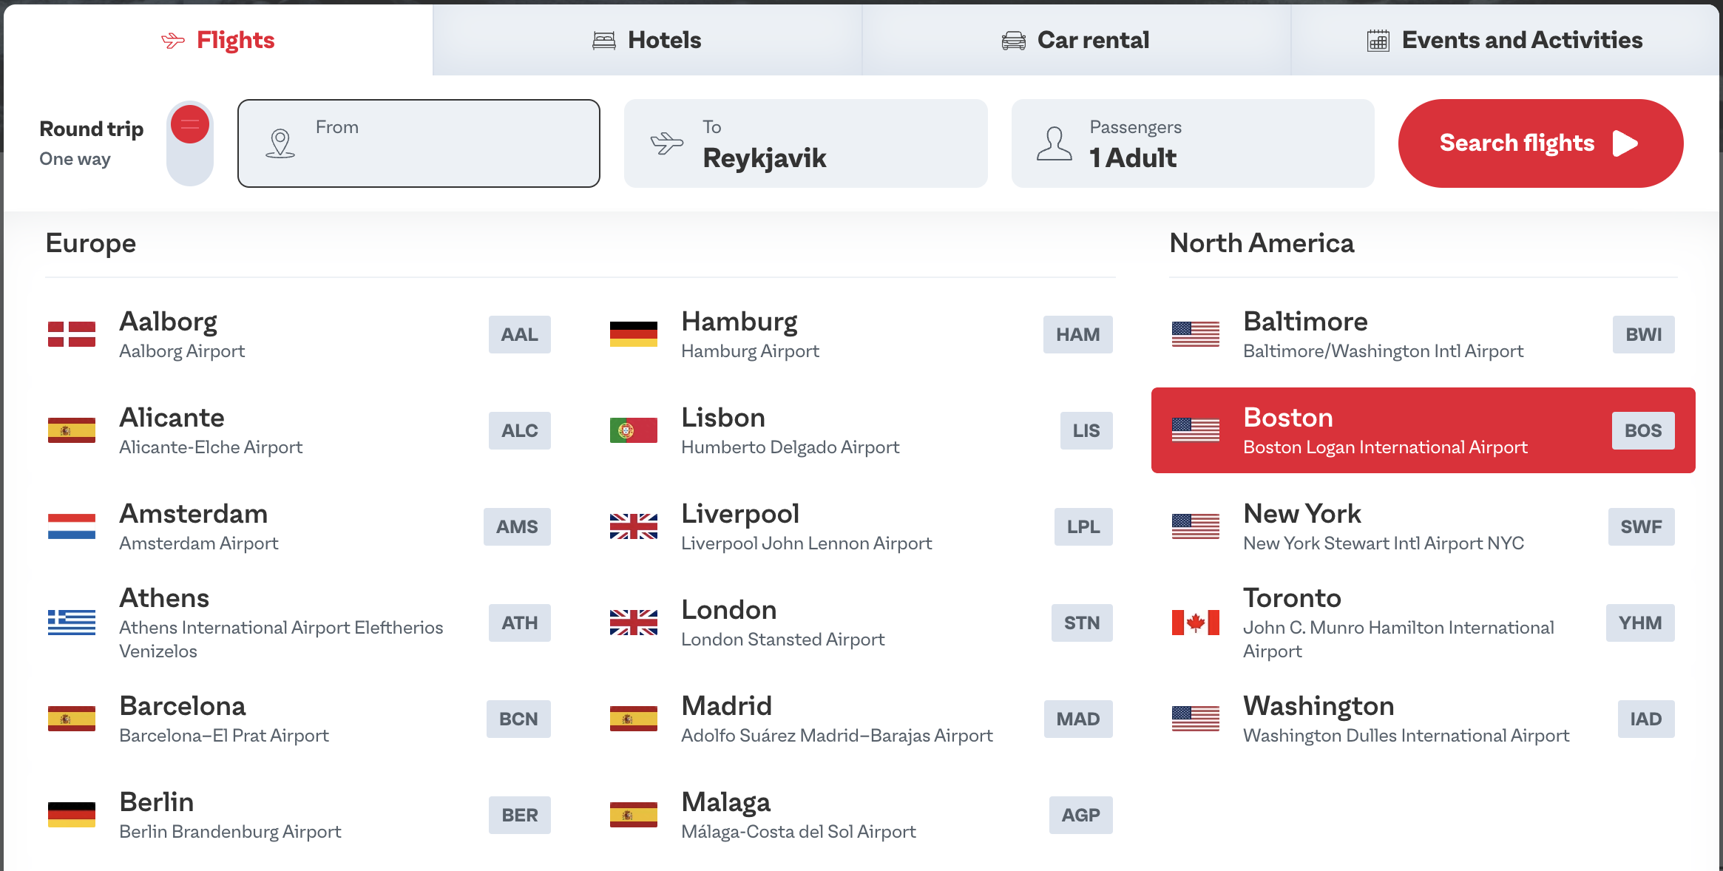Viewport: 1723px width, 871px height.
Task: Select London Stansted Airport
Action: 861,623
